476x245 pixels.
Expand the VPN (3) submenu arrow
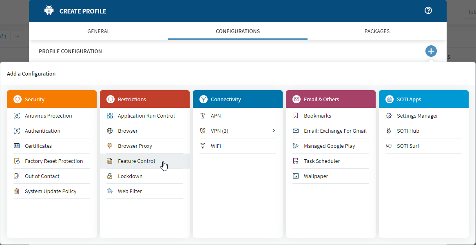(274, 131)
